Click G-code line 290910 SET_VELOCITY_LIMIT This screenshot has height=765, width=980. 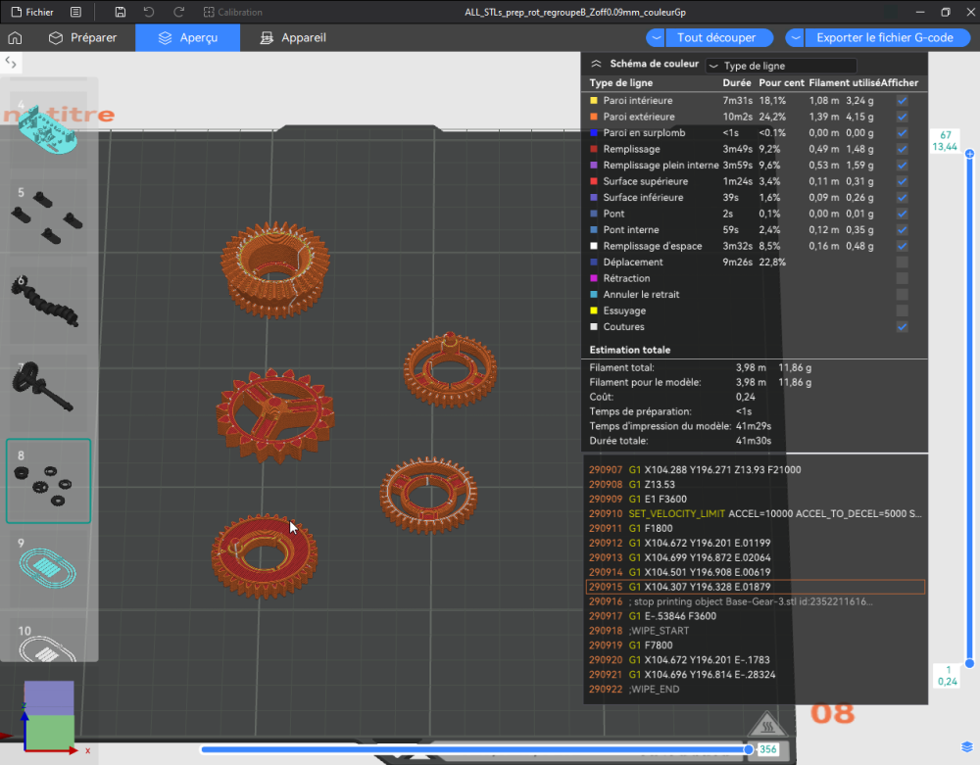[x=755, y=514]
